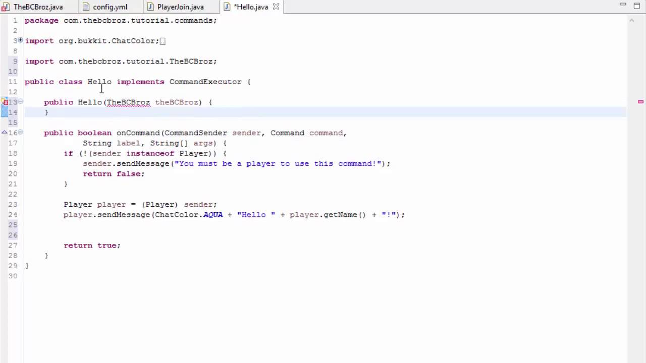
Task: Click the instanceof keyword
Action: coord(150,153)
